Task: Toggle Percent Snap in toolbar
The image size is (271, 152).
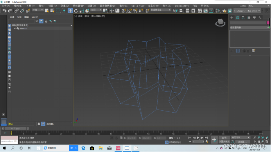Action: (135, 11)
